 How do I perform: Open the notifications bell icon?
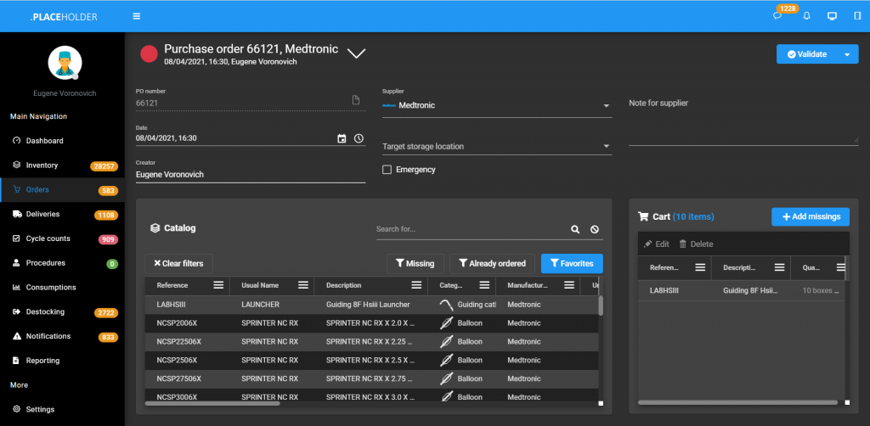click(806, 16)
